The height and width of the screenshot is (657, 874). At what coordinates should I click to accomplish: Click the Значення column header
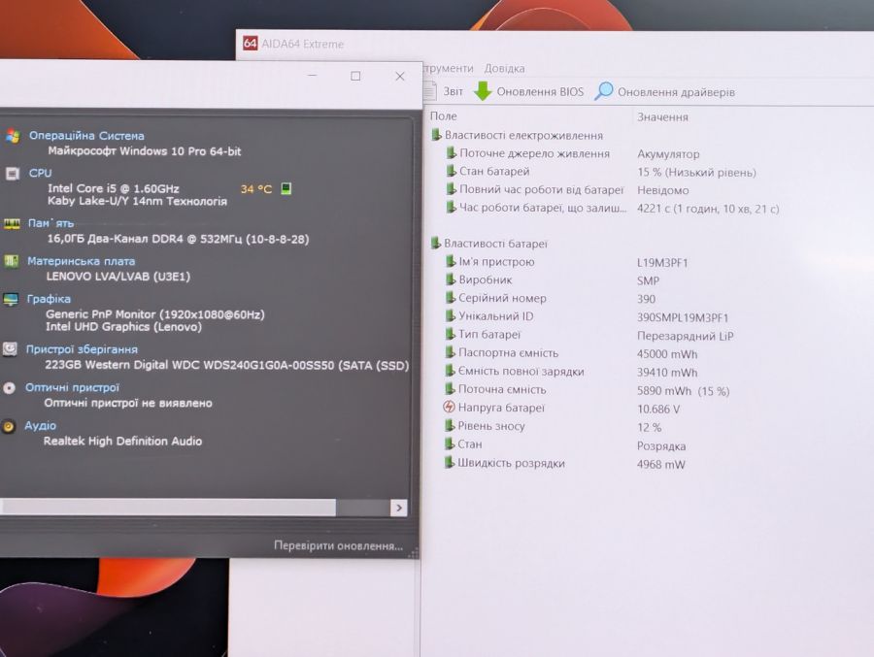click(x=662, y=117)
